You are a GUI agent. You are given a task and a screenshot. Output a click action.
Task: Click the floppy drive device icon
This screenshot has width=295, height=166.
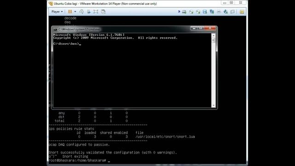tap(205, 12)
